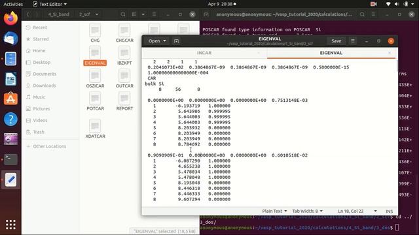Image resolution: width=419 pixels, height=235 pixels.
Task: Open text editor hamburger menu
Action: click(353, 41)
